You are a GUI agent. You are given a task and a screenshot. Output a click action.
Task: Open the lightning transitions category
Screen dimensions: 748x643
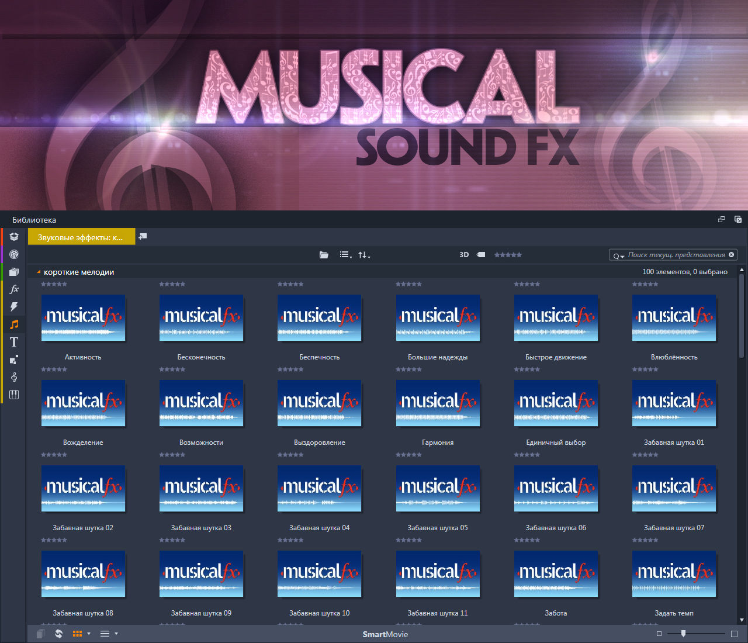[x=14, y=307]
